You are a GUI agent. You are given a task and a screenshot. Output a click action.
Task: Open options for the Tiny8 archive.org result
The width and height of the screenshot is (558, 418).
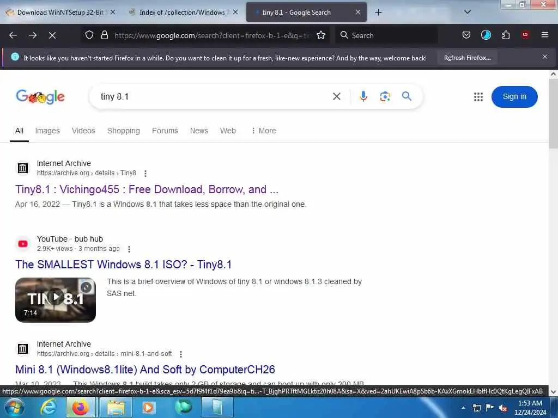[145, 174]
